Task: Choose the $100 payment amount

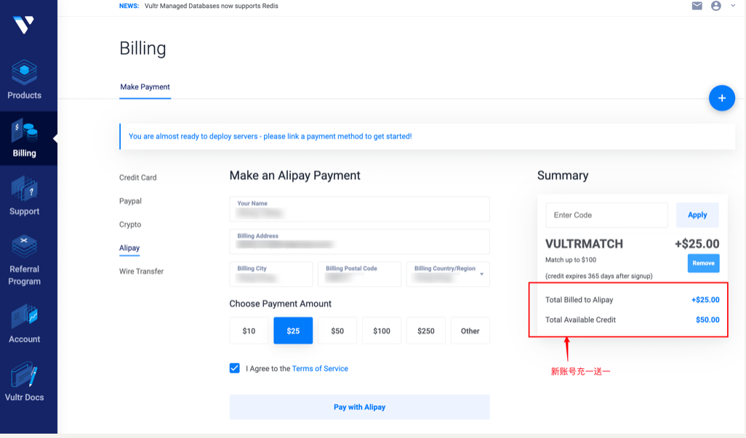Action: [382, 330]
